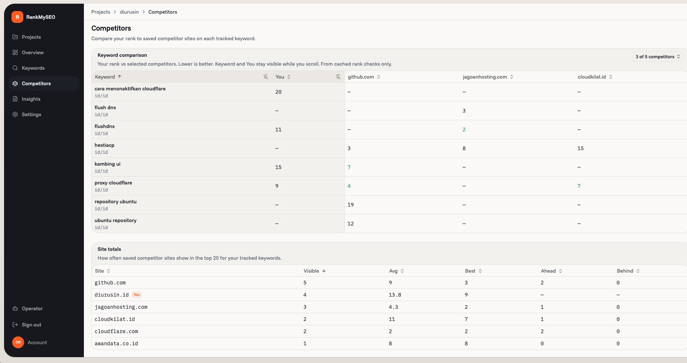Open the 3 of 5 competitors dropdown

657,56
